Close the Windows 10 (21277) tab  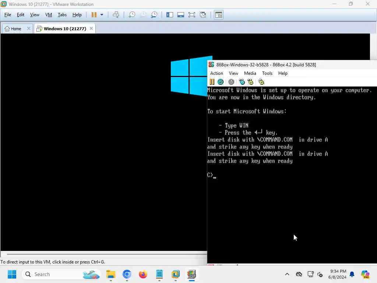[x=91, y=28]
